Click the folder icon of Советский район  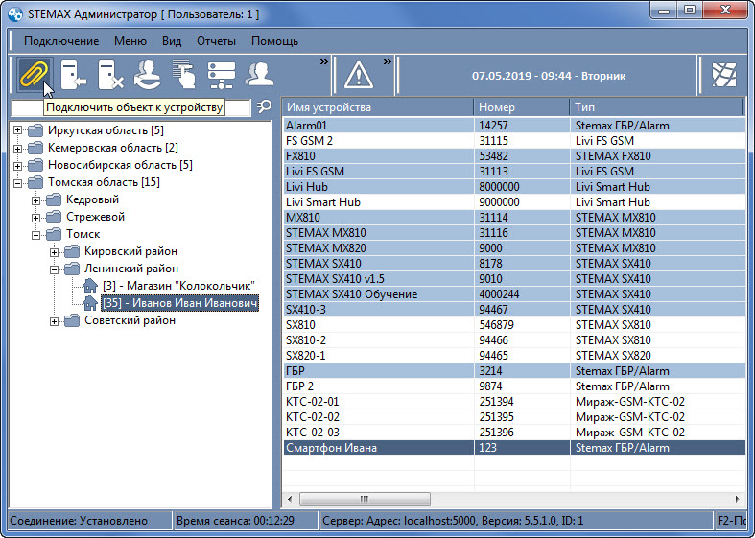(72, 320)
